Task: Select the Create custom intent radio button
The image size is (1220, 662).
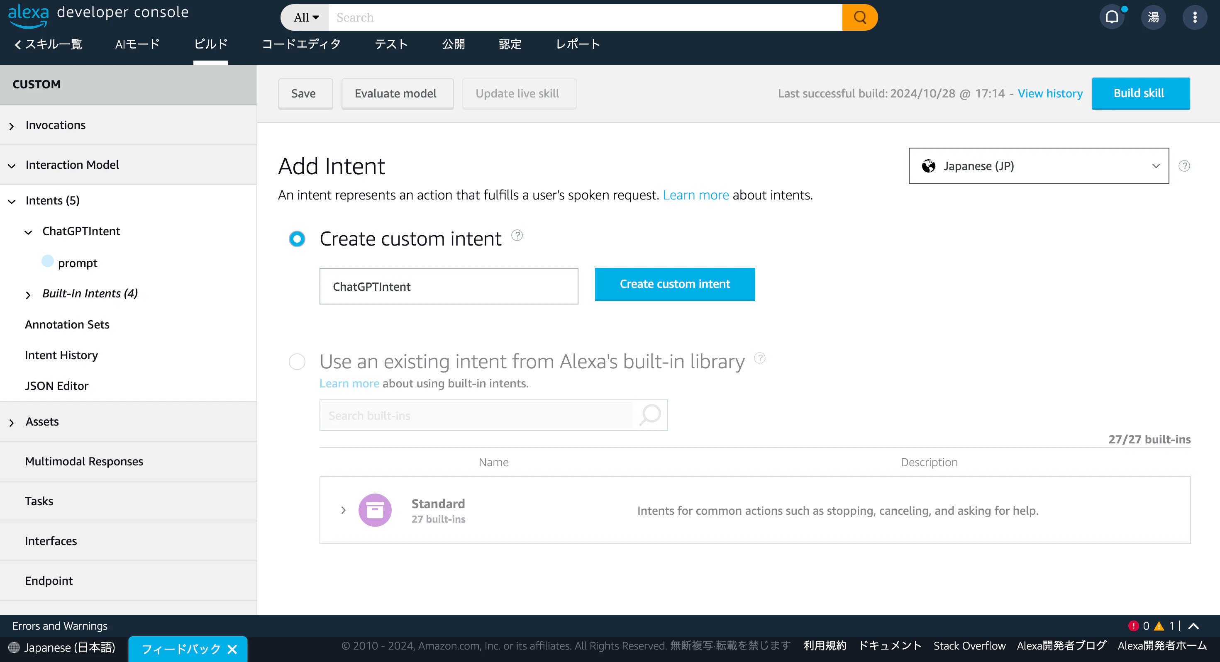Action: pos(297,239)
